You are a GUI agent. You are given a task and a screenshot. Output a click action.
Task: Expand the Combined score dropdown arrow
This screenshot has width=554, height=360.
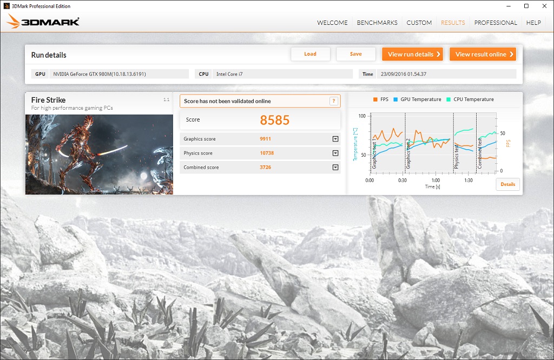pos(335,167)
